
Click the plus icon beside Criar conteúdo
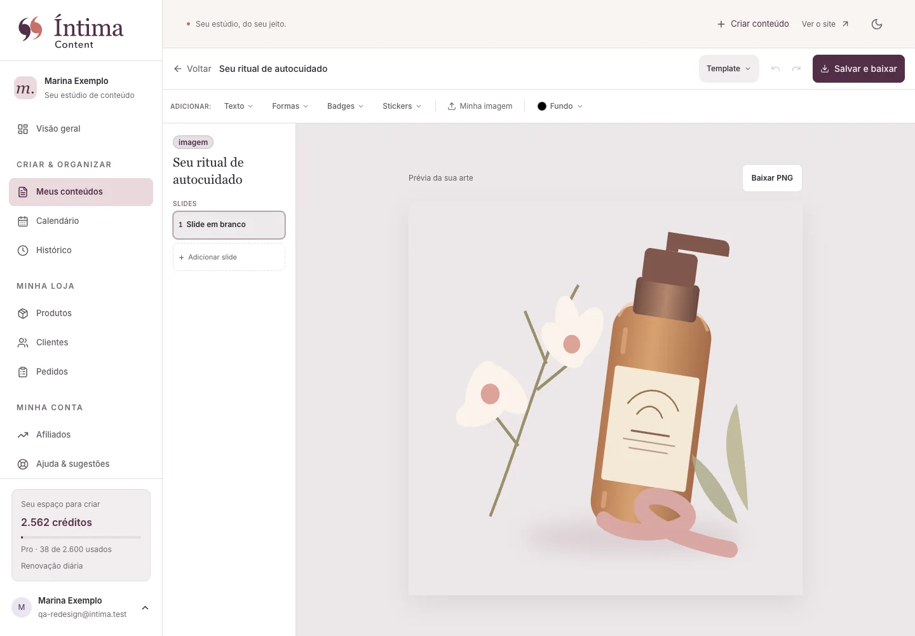tap(721, 24)
